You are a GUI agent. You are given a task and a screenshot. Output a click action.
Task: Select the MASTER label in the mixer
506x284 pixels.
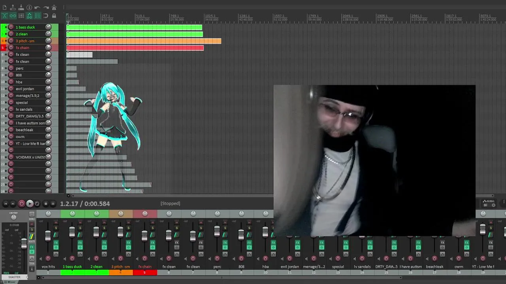14,277
